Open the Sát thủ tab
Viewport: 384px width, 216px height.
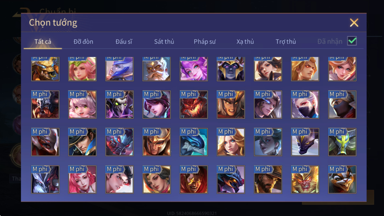164,41
